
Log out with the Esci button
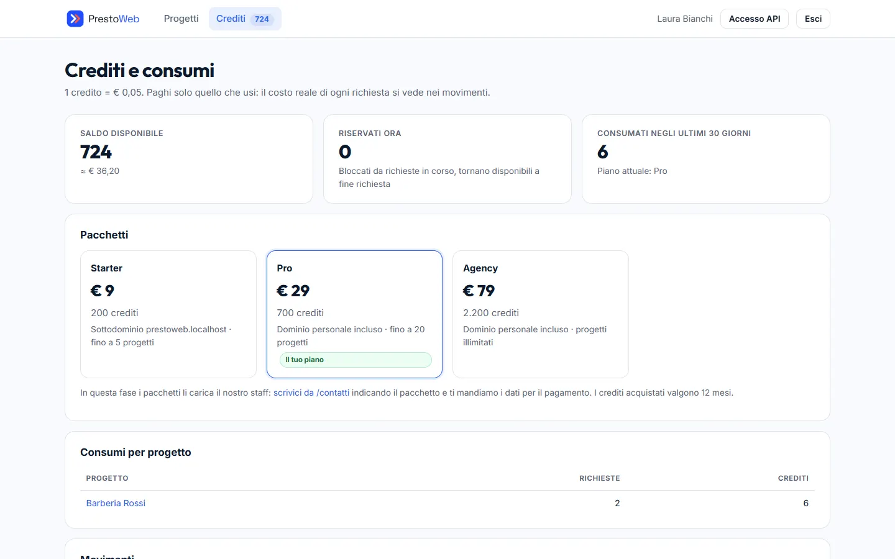click(x=813, y=19)
